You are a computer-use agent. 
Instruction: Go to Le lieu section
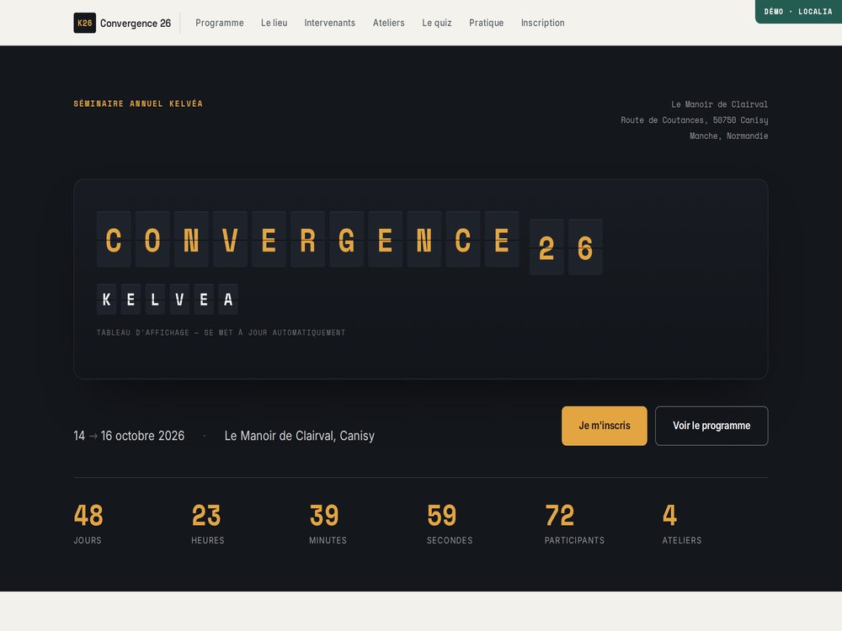(274, 23)
